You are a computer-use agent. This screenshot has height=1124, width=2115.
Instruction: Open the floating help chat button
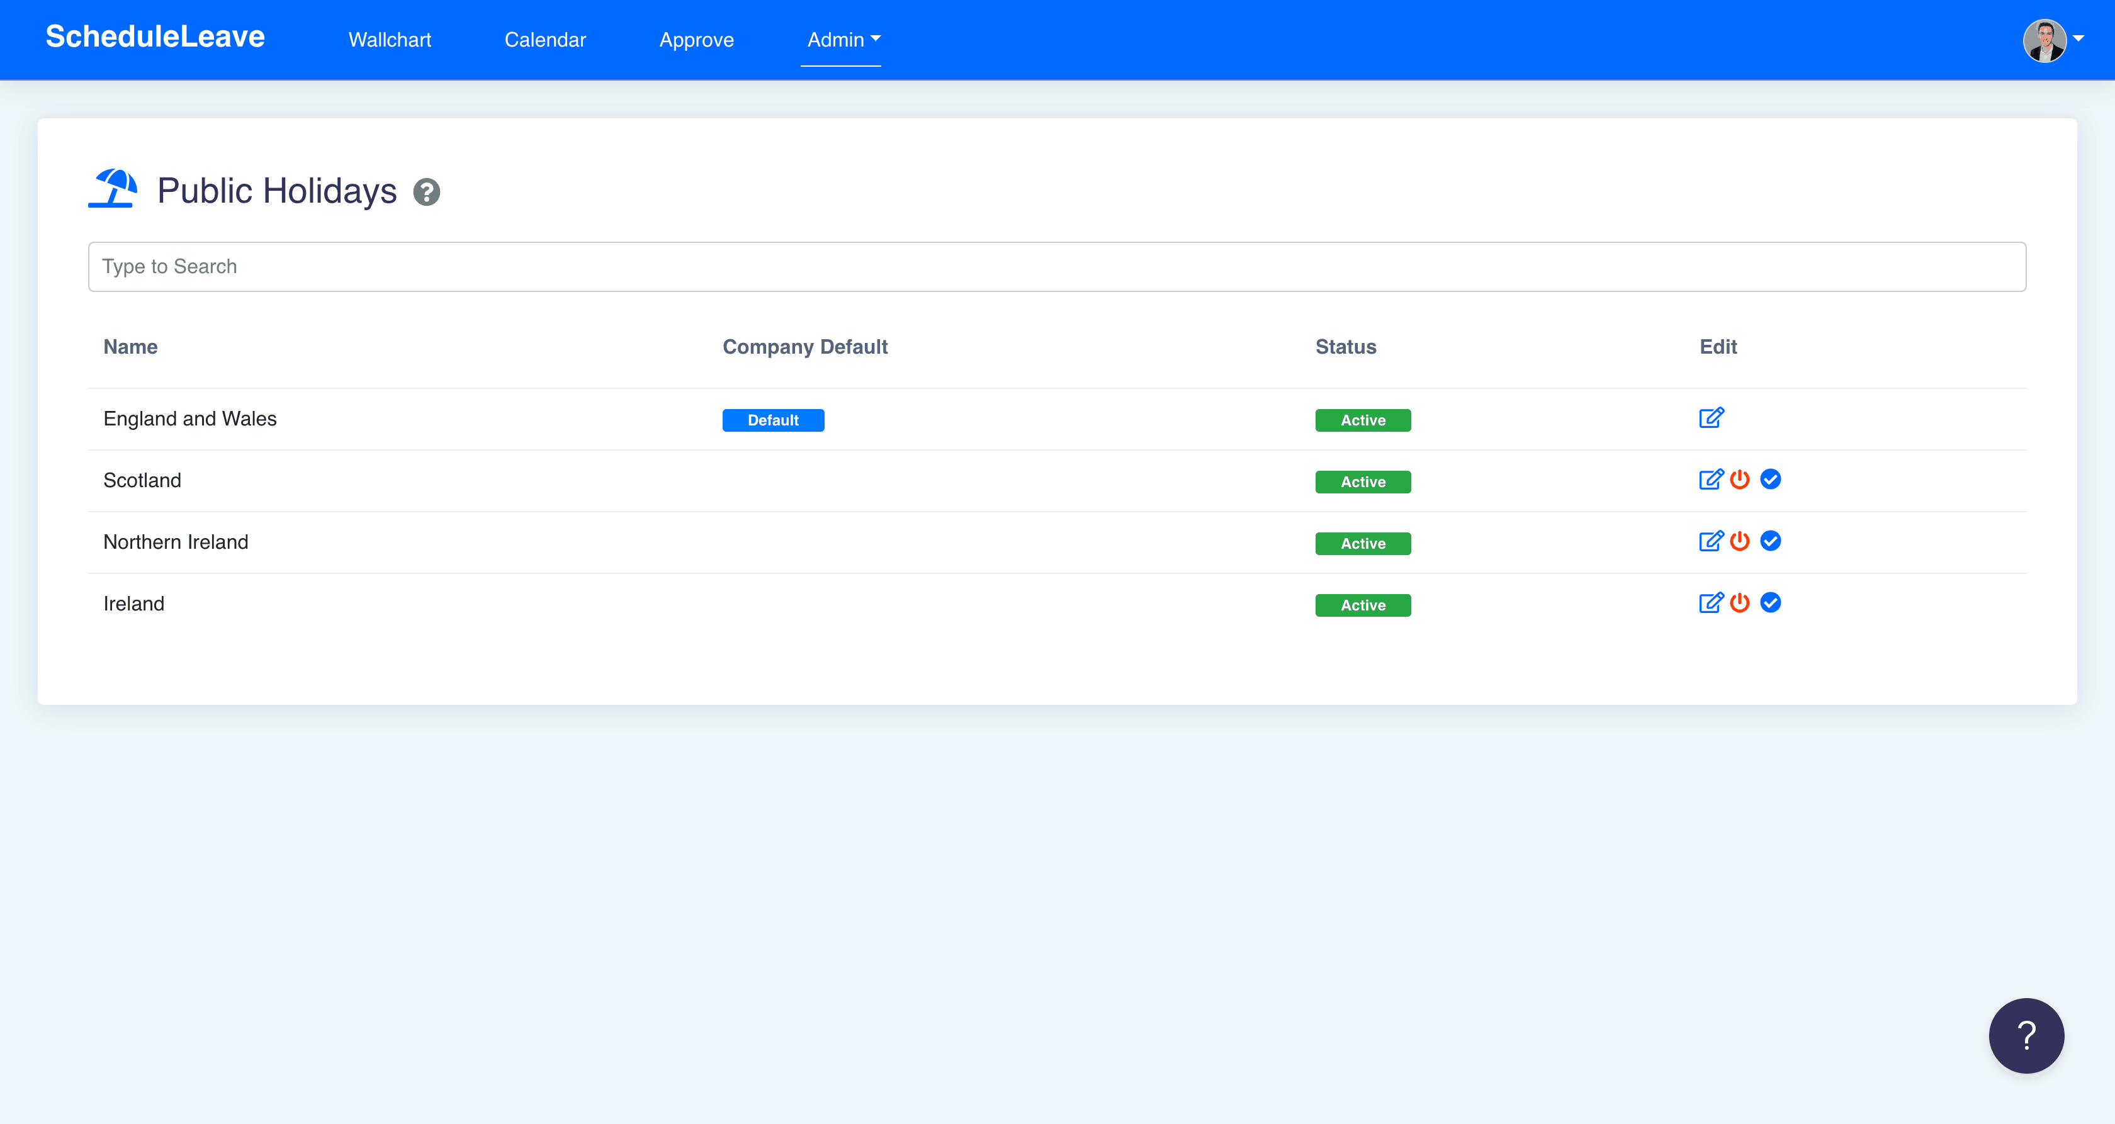(2026, 1035)
